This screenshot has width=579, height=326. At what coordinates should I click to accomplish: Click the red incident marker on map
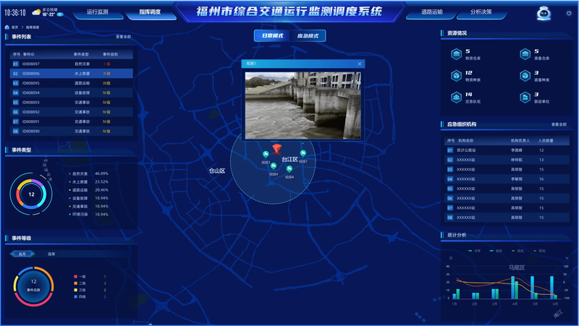[276, 149]
